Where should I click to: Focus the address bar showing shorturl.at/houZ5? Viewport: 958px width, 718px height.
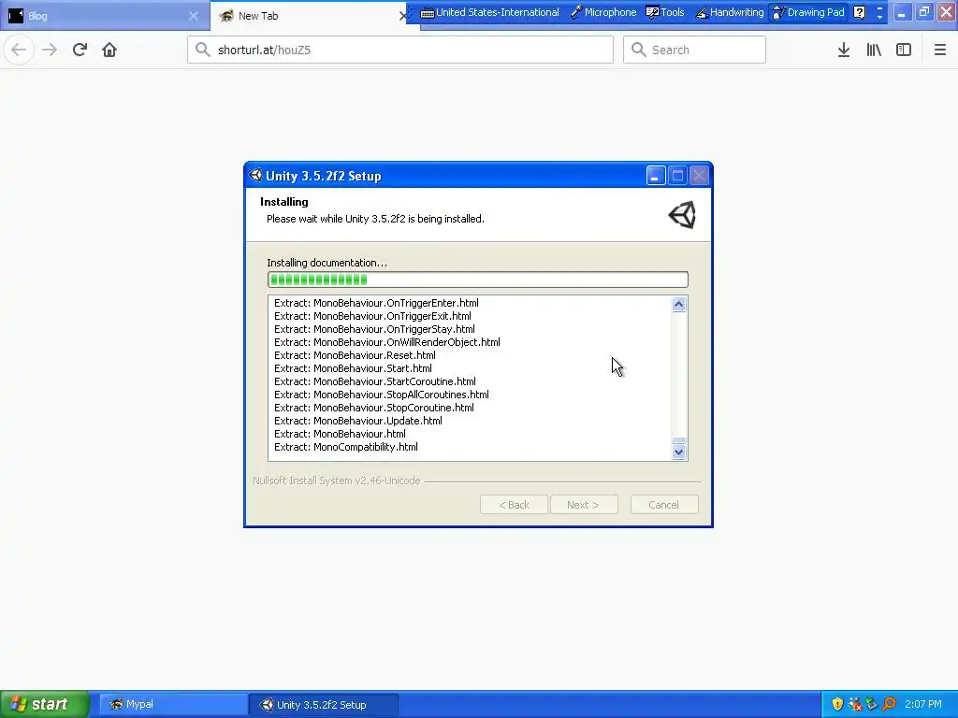tap(400, 50)
